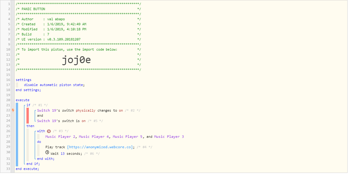Click the blue vertical bar beside the if block
The width and height of the screenshot is (350, 175).
click(x=17, y=135)
